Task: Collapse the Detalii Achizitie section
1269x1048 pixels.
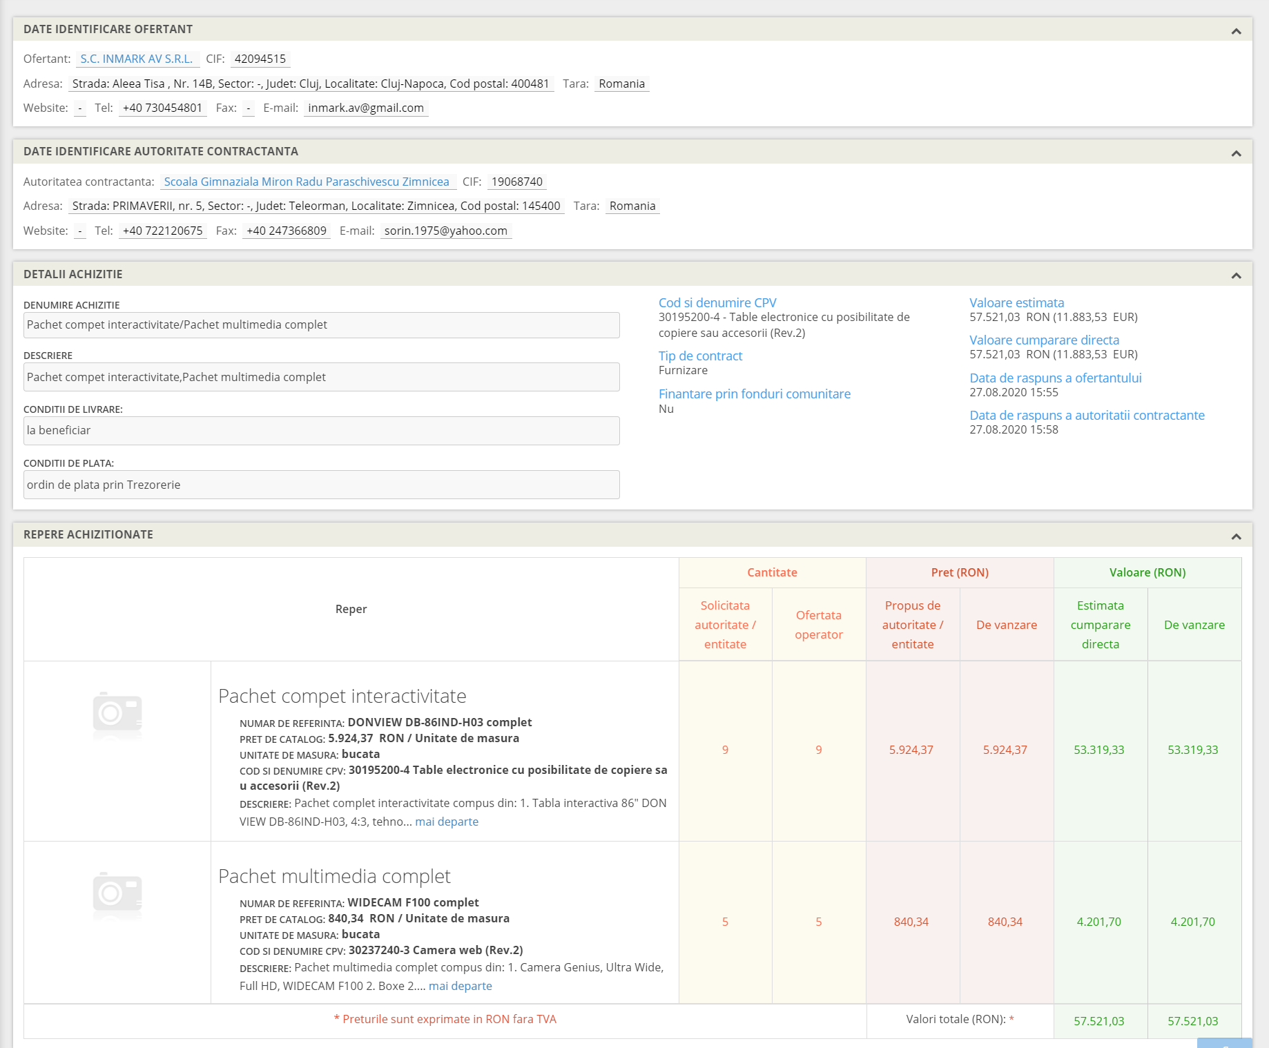Action: 1236,275
